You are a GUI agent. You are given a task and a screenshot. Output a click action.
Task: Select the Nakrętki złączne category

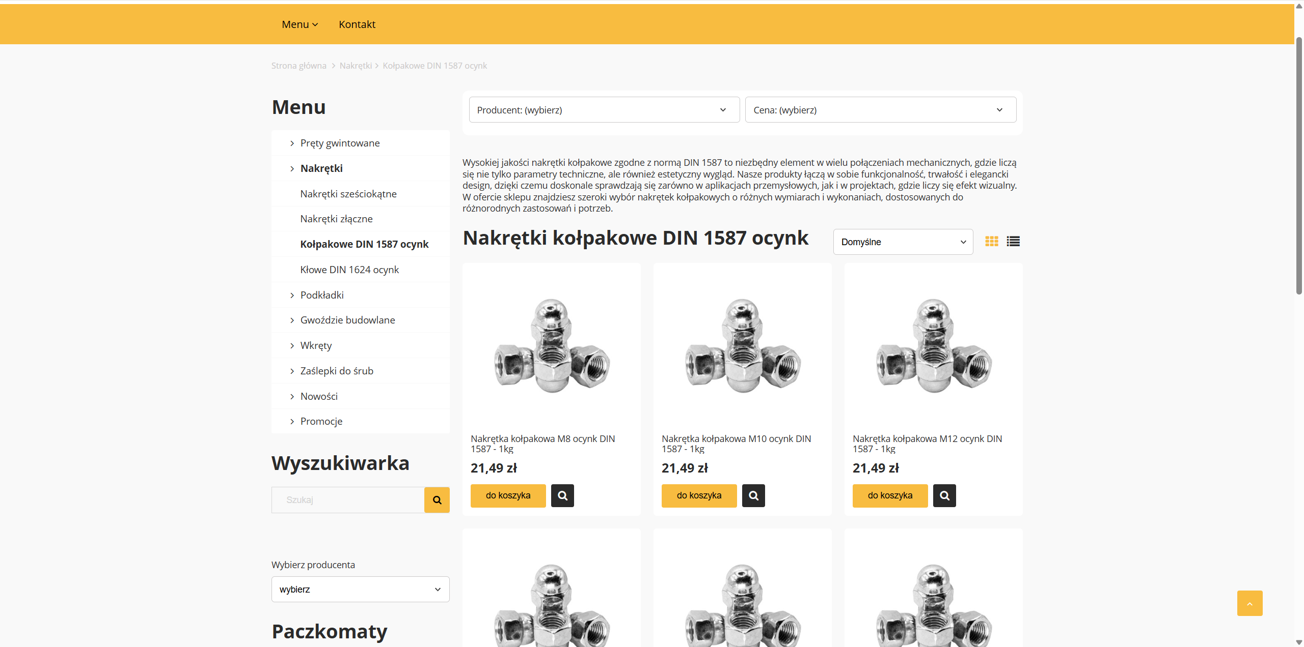[336, 218]
